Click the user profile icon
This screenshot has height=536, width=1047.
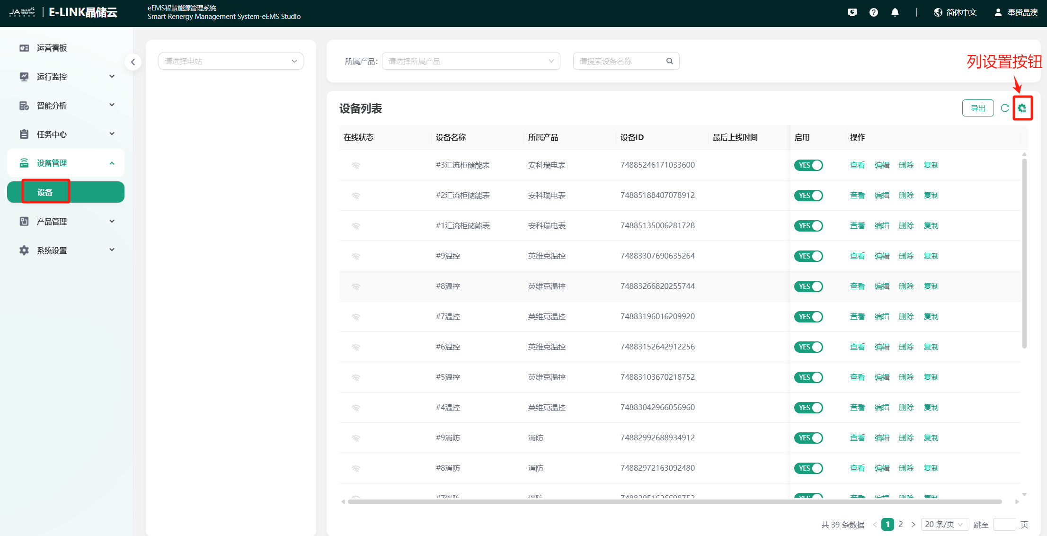tap(998, 13)
